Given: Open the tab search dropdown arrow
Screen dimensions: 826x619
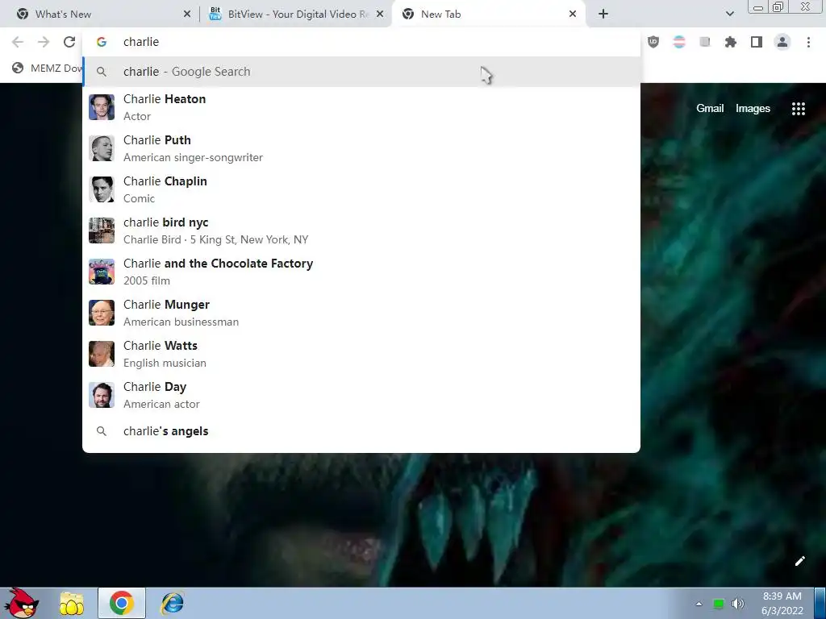Looking at the screenshot, I should (x=729, y=15).
